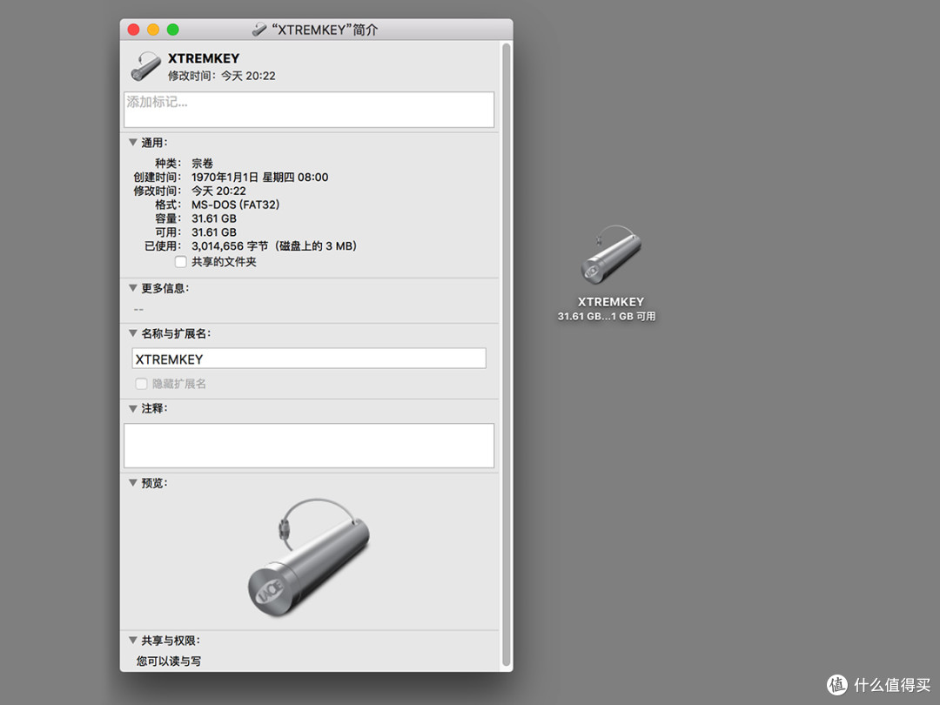Click the 可用 31.61 GB value

(x=214, y=232)
